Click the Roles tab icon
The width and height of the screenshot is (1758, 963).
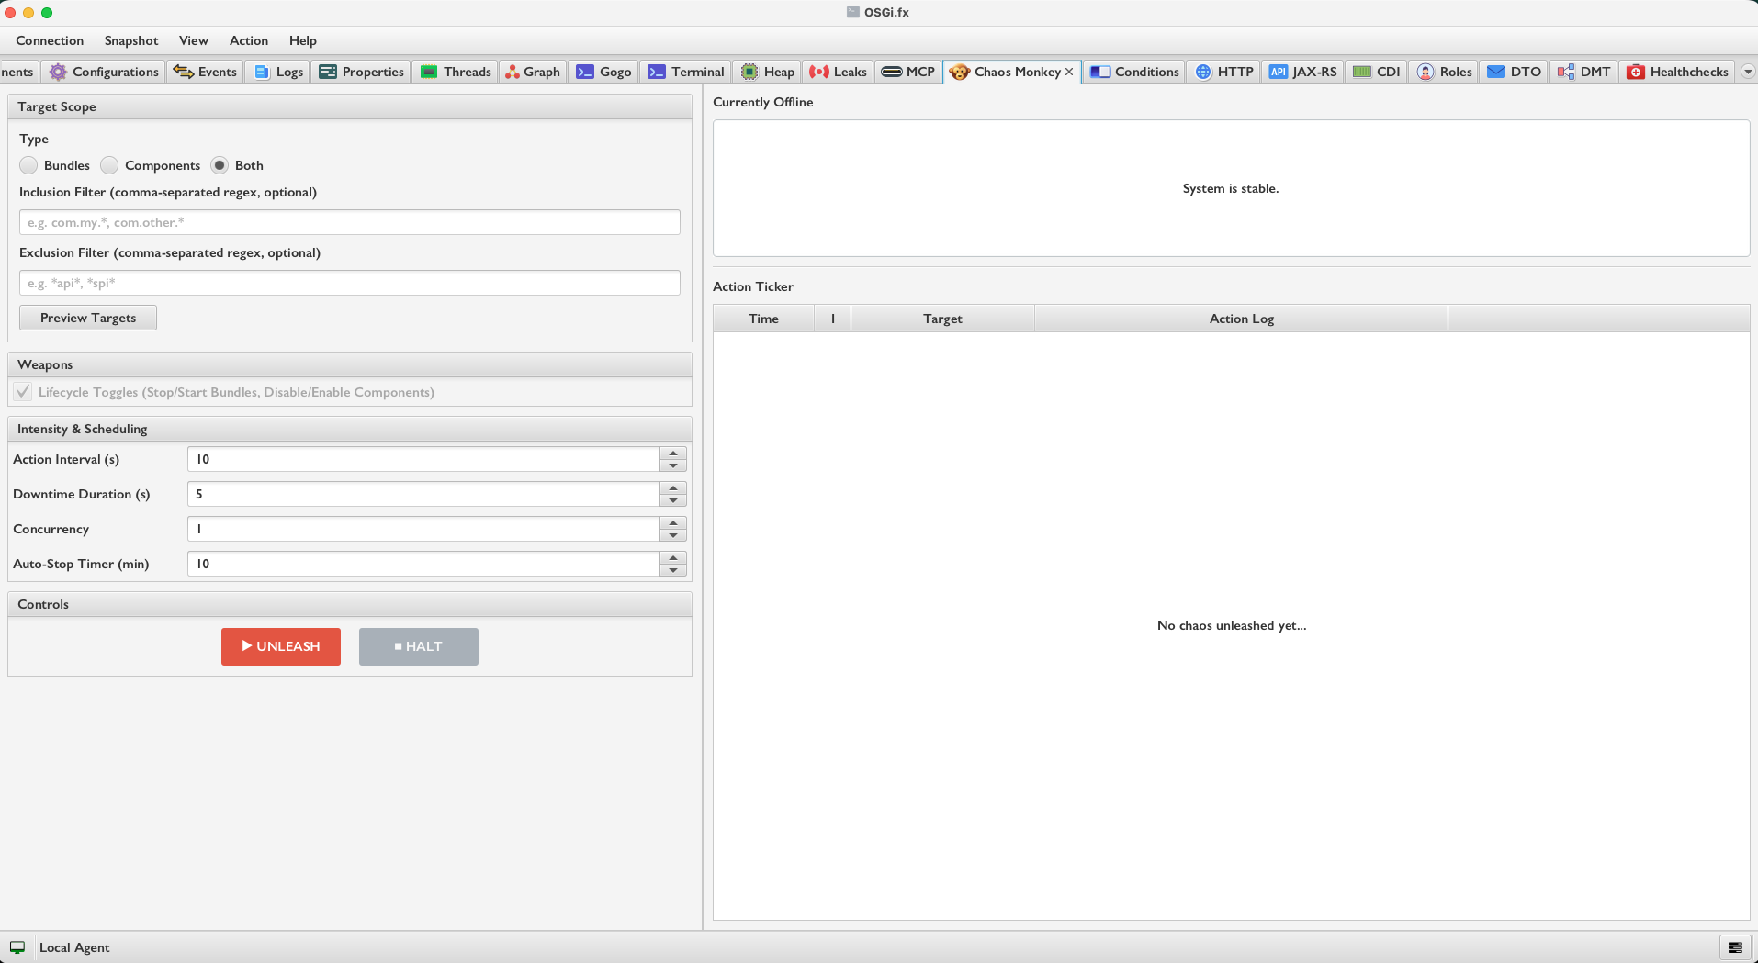click(1426, 72)
